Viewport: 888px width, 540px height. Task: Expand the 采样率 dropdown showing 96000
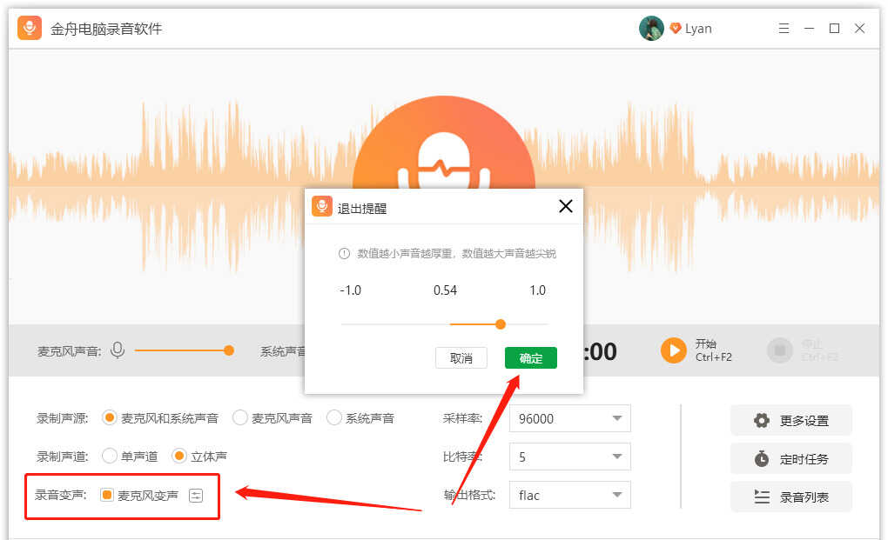click(x=569, y=418)
